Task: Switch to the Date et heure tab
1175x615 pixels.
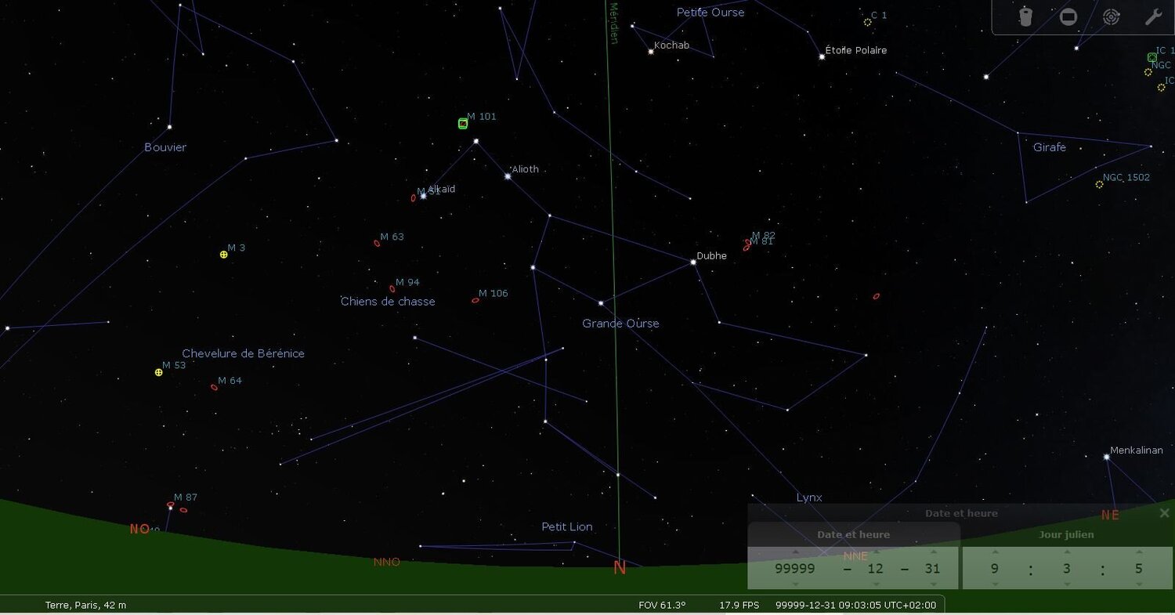Action: 853,534
